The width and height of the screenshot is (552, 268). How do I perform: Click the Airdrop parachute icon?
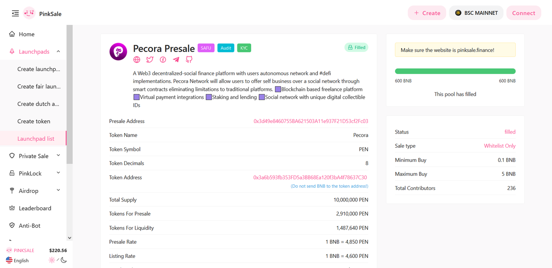pyautogui.click(x=12, y=190)
